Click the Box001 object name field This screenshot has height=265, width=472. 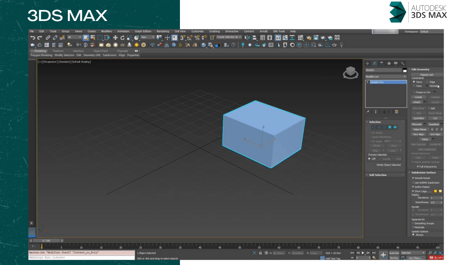tap(383, 70)
